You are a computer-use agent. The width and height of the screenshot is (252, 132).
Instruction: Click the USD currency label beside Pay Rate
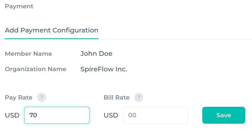[x=12, y=115]
